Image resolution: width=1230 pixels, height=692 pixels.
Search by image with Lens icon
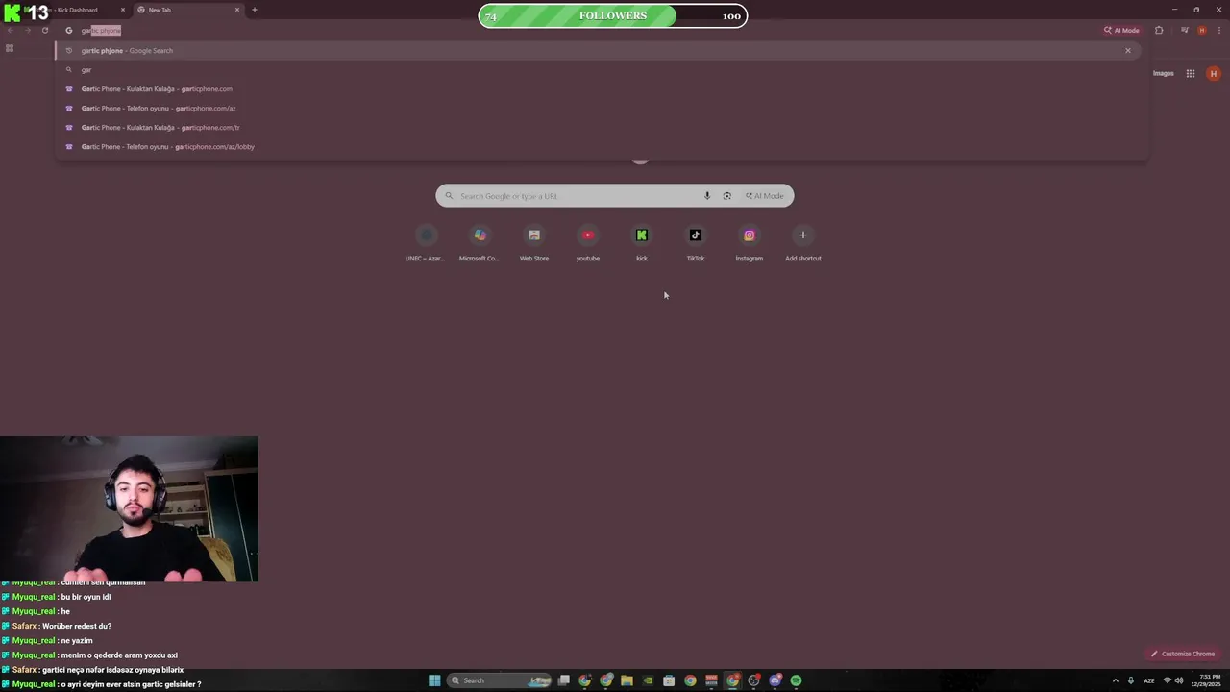(x=726, y=196)
